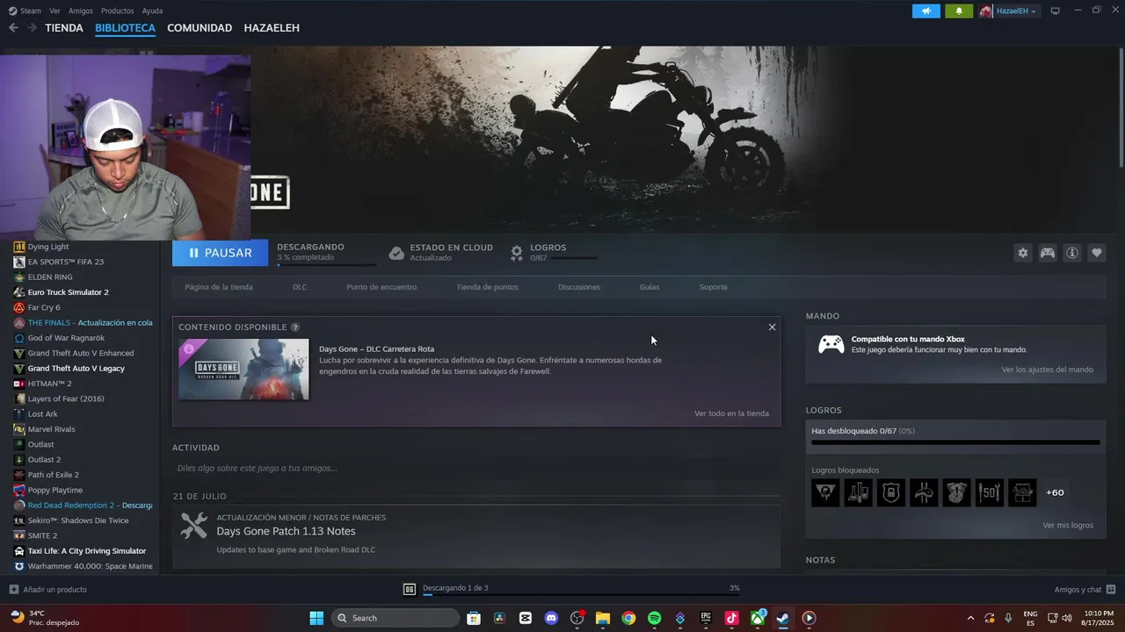Open Epic Games Launcher from taskbar
Screen dimensions: 1125x632
706,618
